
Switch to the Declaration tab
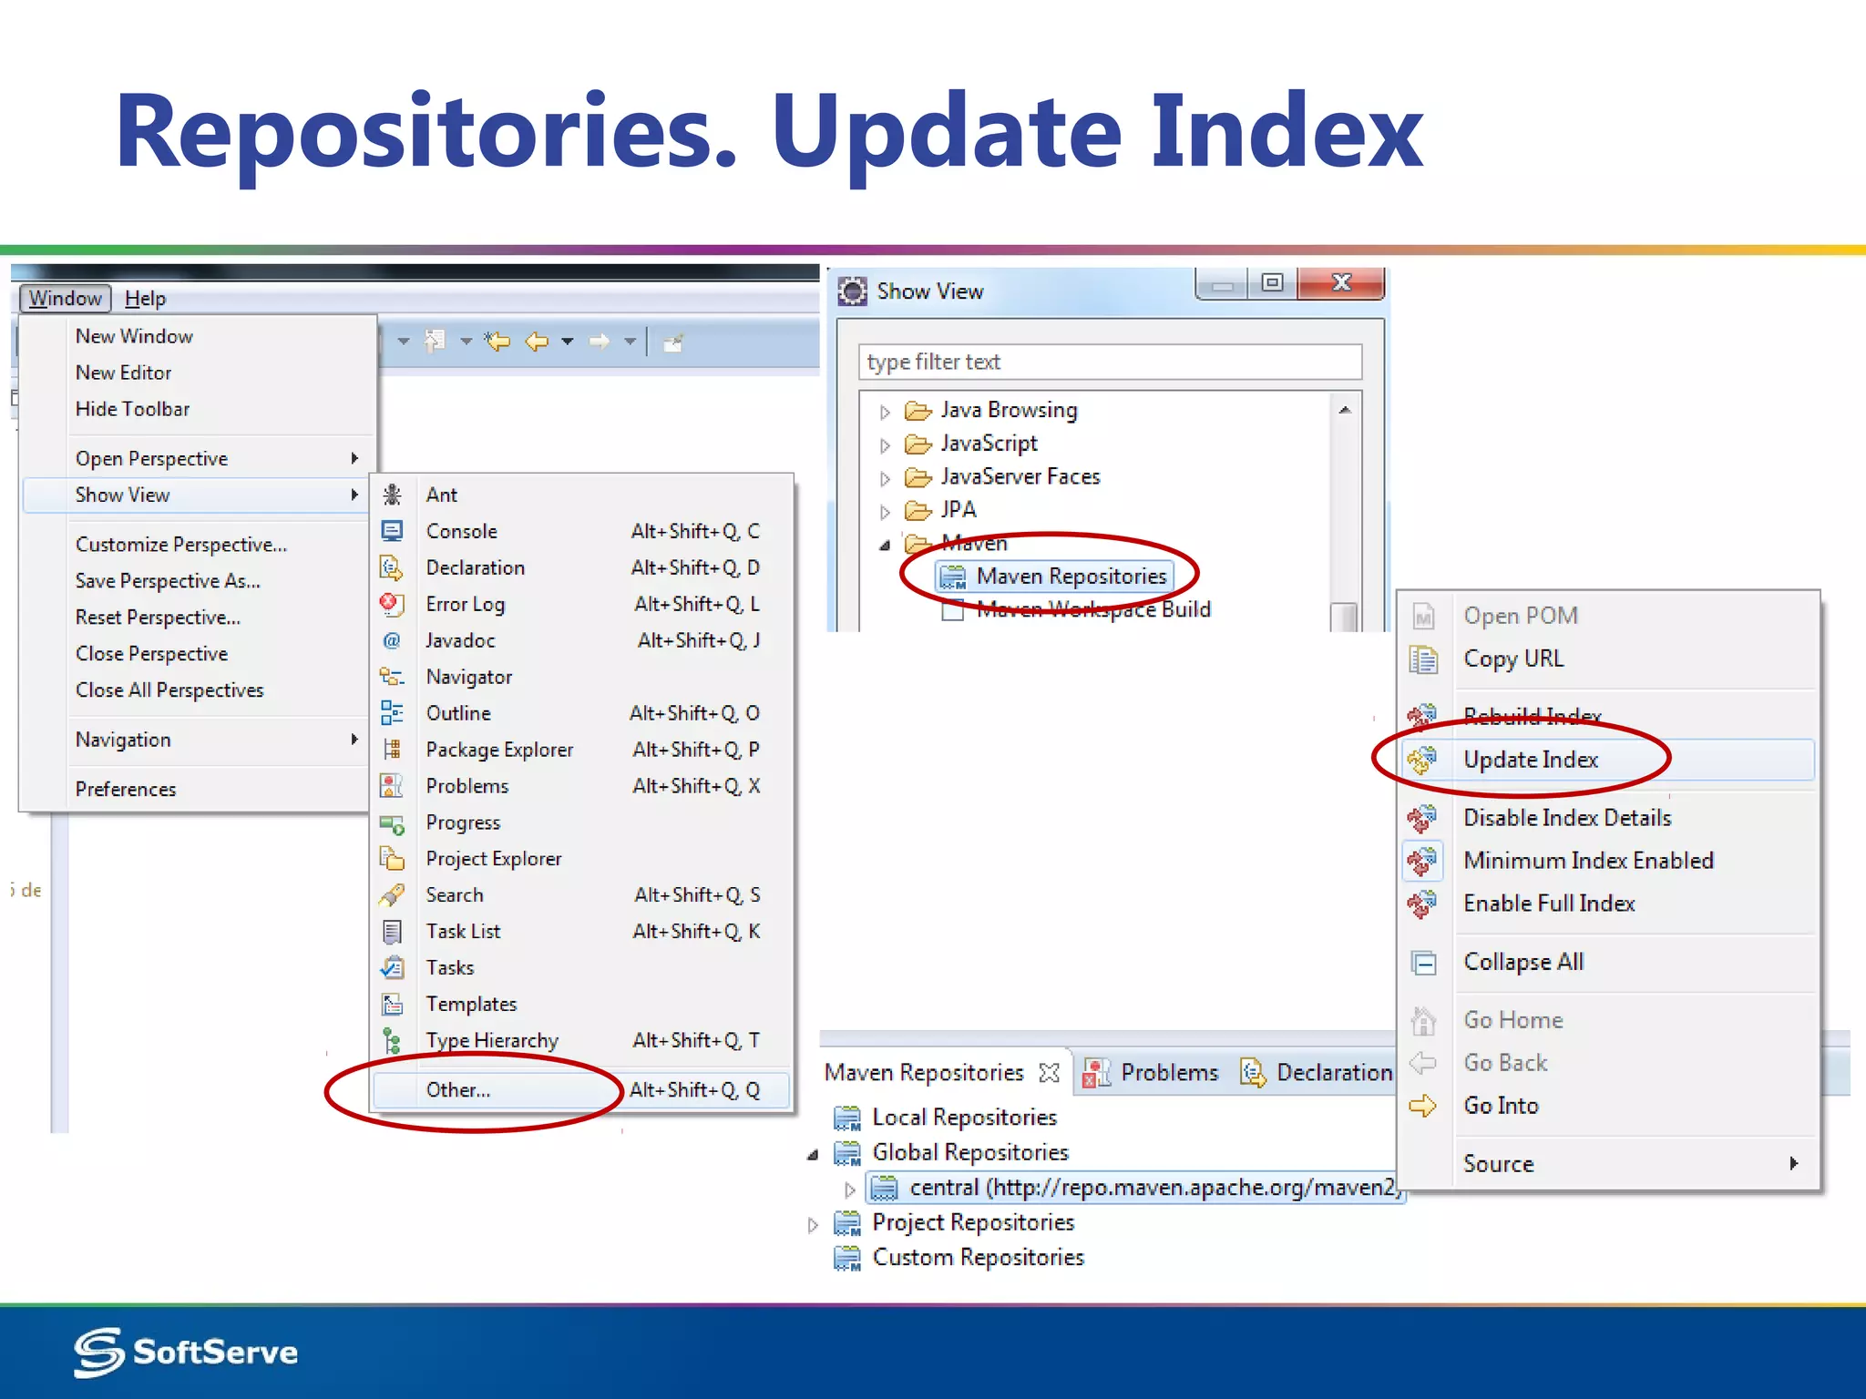[x=1317, y=1073]
